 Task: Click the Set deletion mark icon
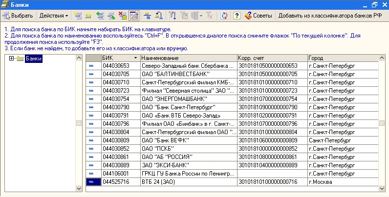pyautogui.click(x=122, y=16)
